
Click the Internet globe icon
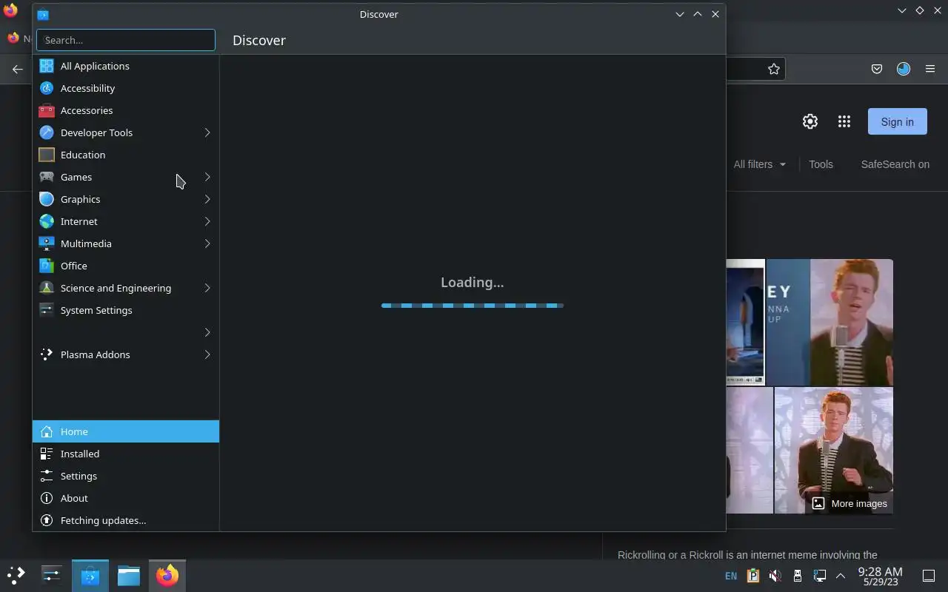click(47, 221)
